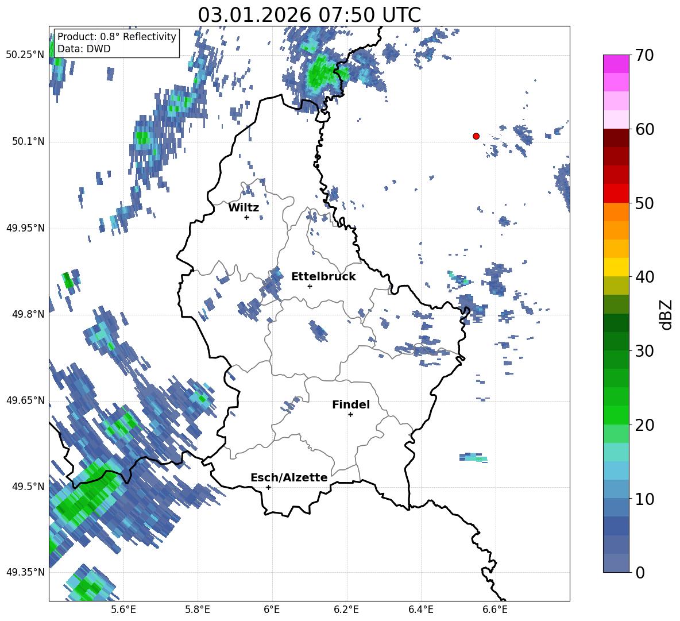Pick the bright green colorbar swatch just above the 20 tick
This screenshot has width=680, height=621.
pos(616,415)
